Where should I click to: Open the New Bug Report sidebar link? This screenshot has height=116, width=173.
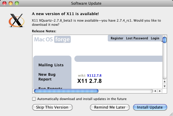tap(47, 77)
